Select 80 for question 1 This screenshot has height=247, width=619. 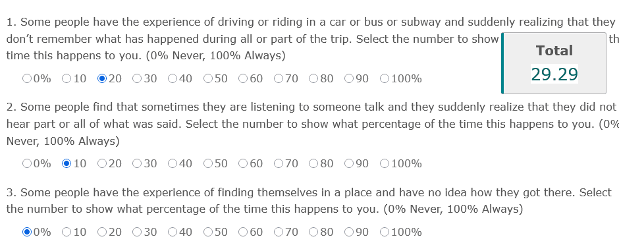click(313, 78)
